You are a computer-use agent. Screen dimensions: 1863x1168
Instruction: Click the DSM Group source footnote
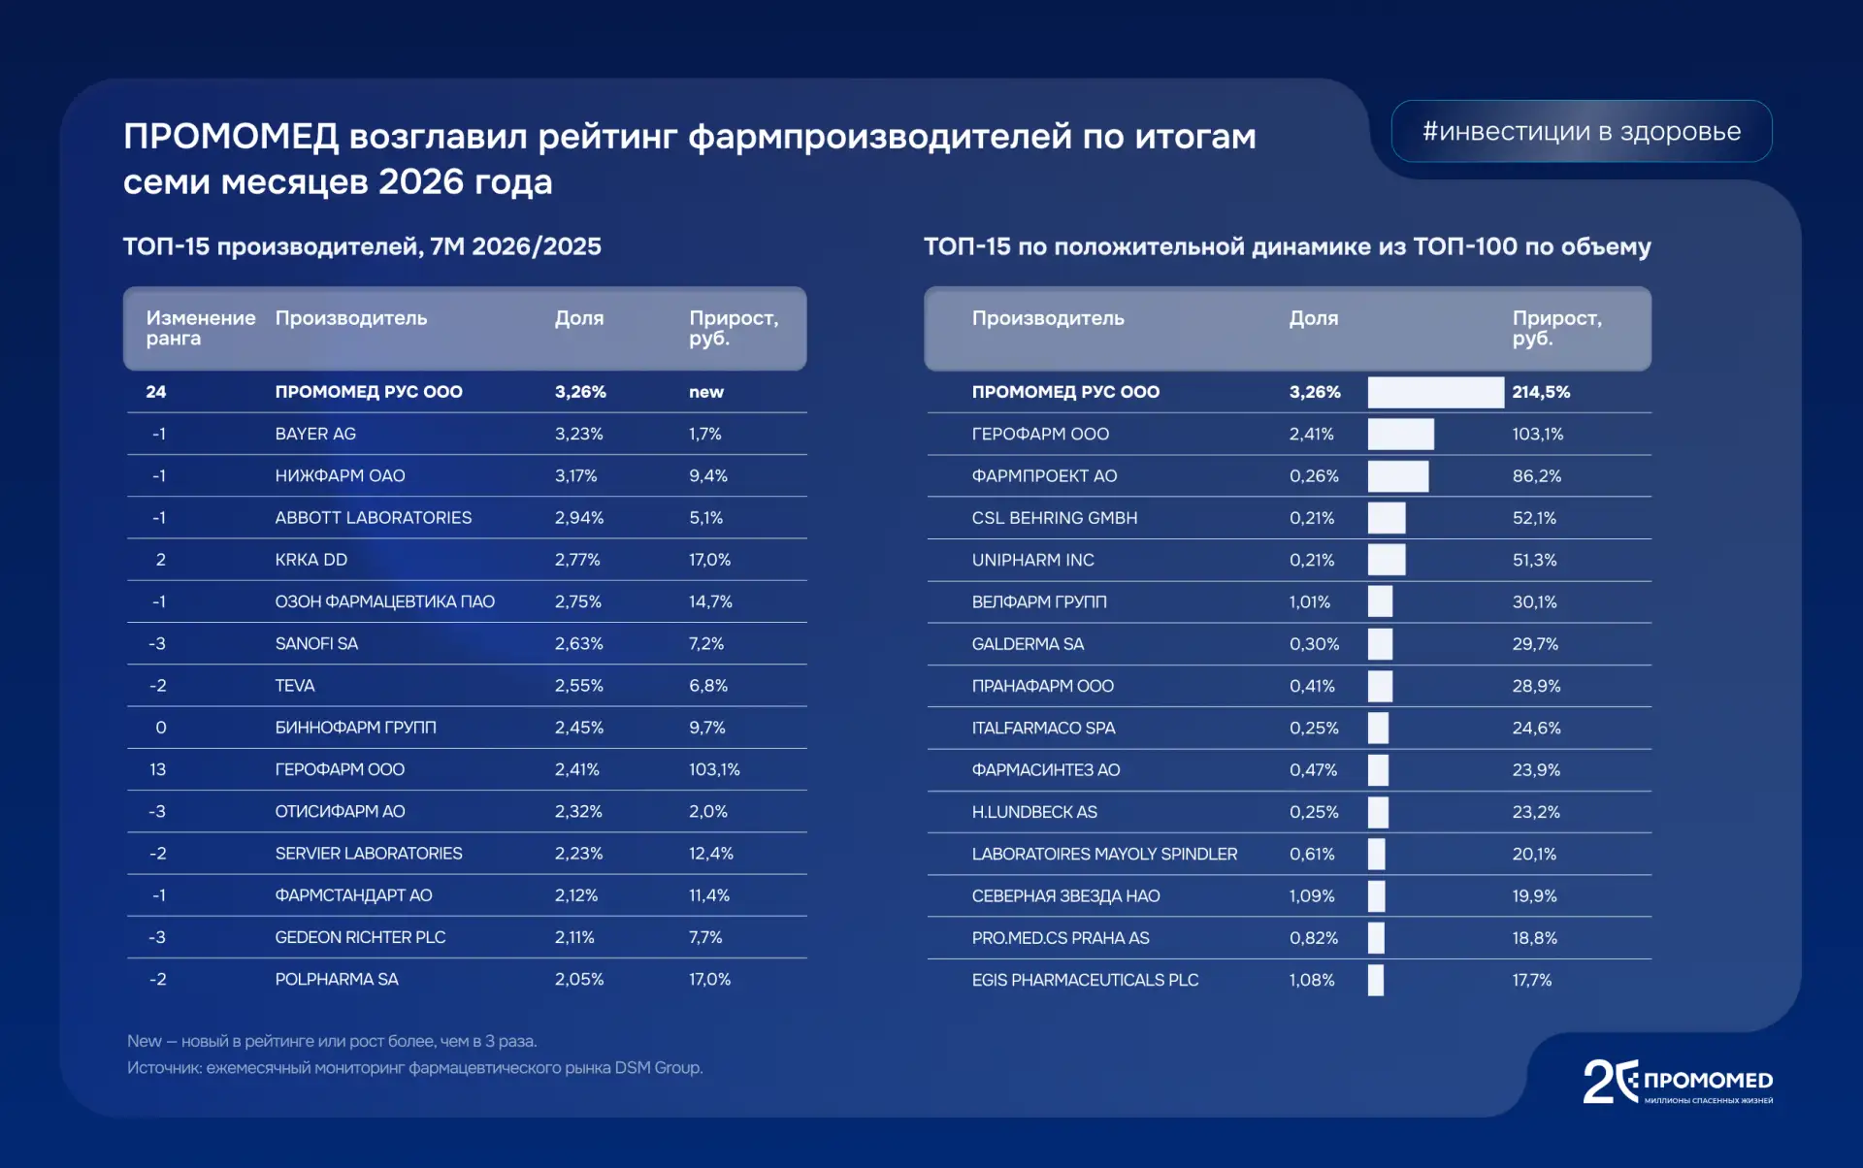[415, 1068]
